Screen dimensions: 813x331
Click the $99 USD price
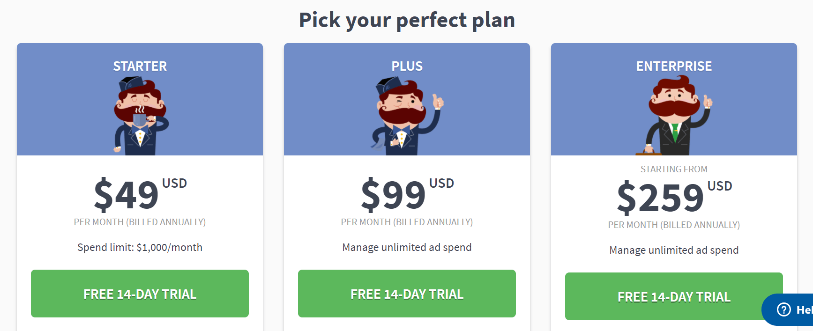(x=407, y=194)
